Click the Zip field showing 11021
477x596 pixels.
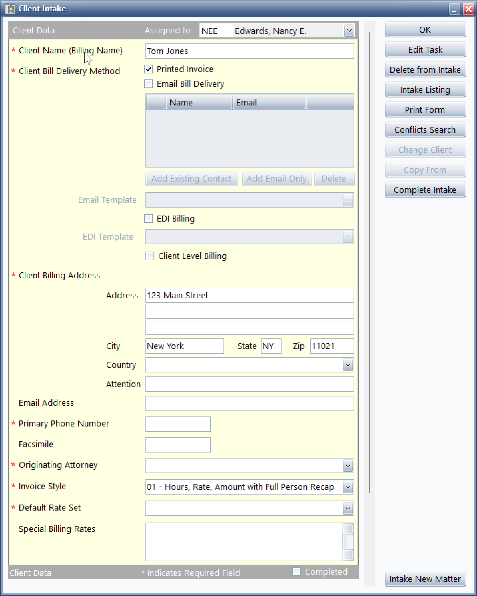[x=332, y=346]
